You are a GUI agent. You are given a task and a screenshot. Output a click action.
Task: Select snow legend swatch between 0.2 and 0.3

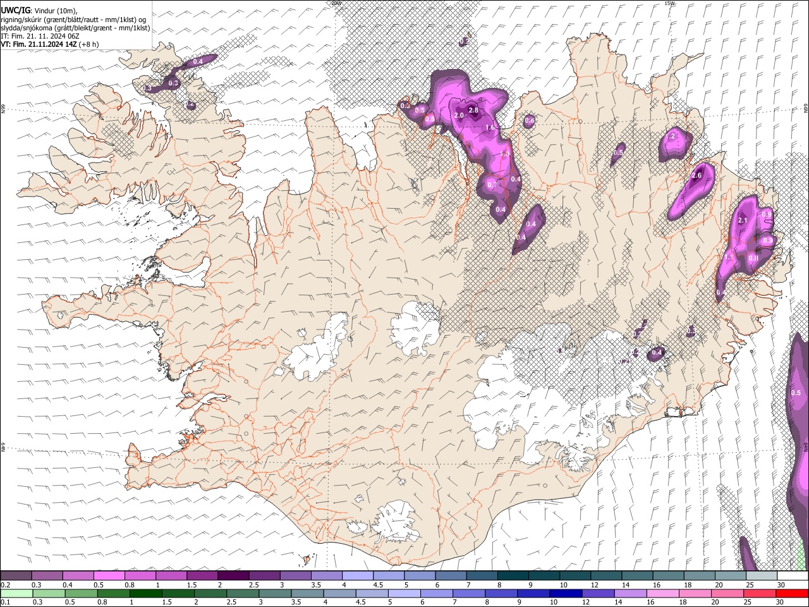(16, 576)
